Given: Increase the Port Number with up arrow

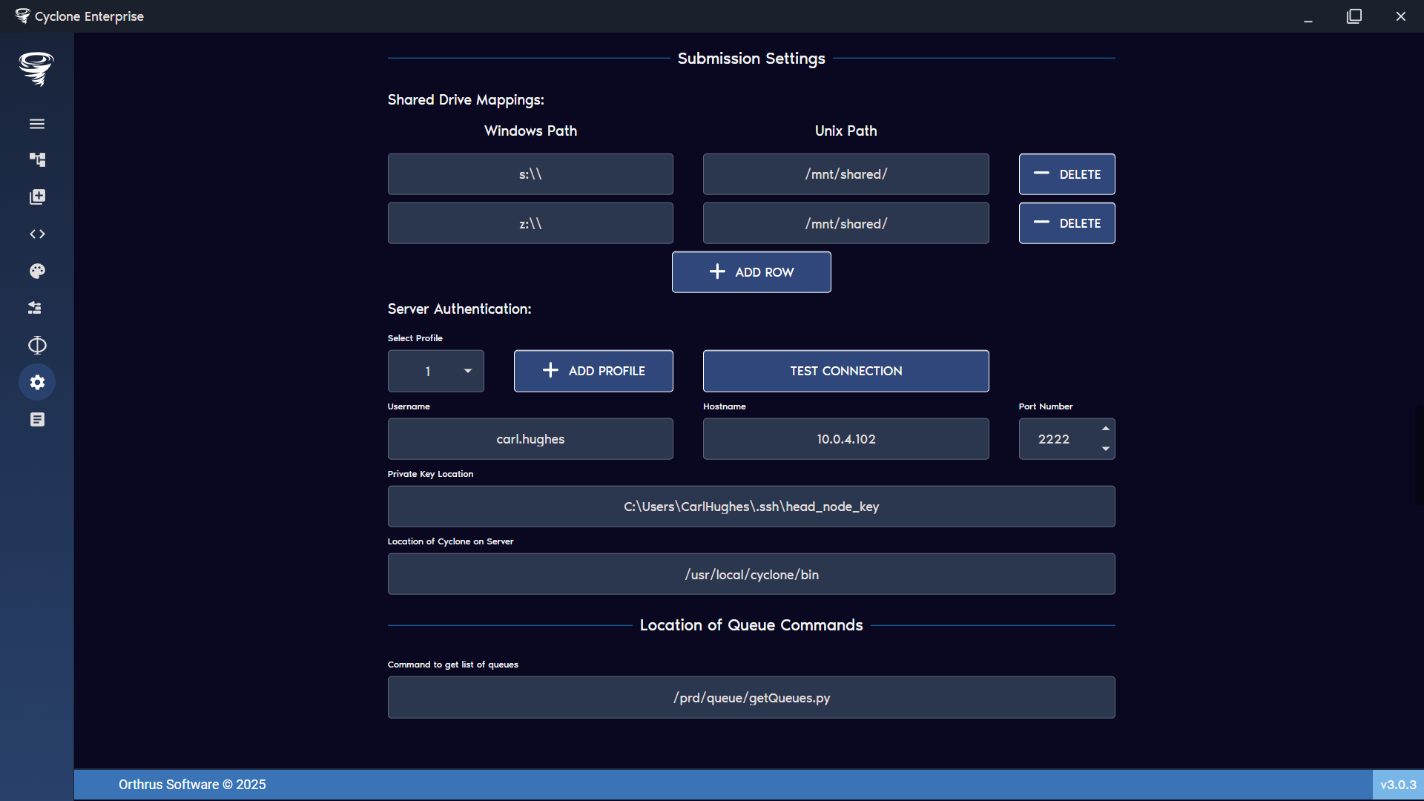Looking at the screenshot, I should [1105, 429].
